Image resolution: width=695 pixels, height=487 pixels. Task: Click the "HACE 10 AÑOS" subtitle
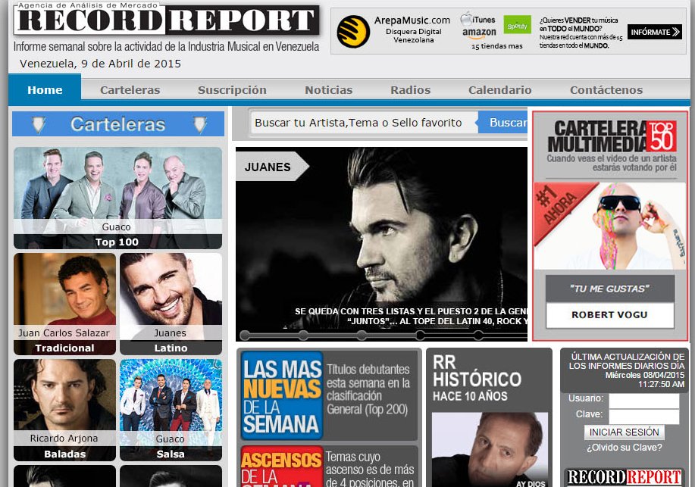[470, 396]
